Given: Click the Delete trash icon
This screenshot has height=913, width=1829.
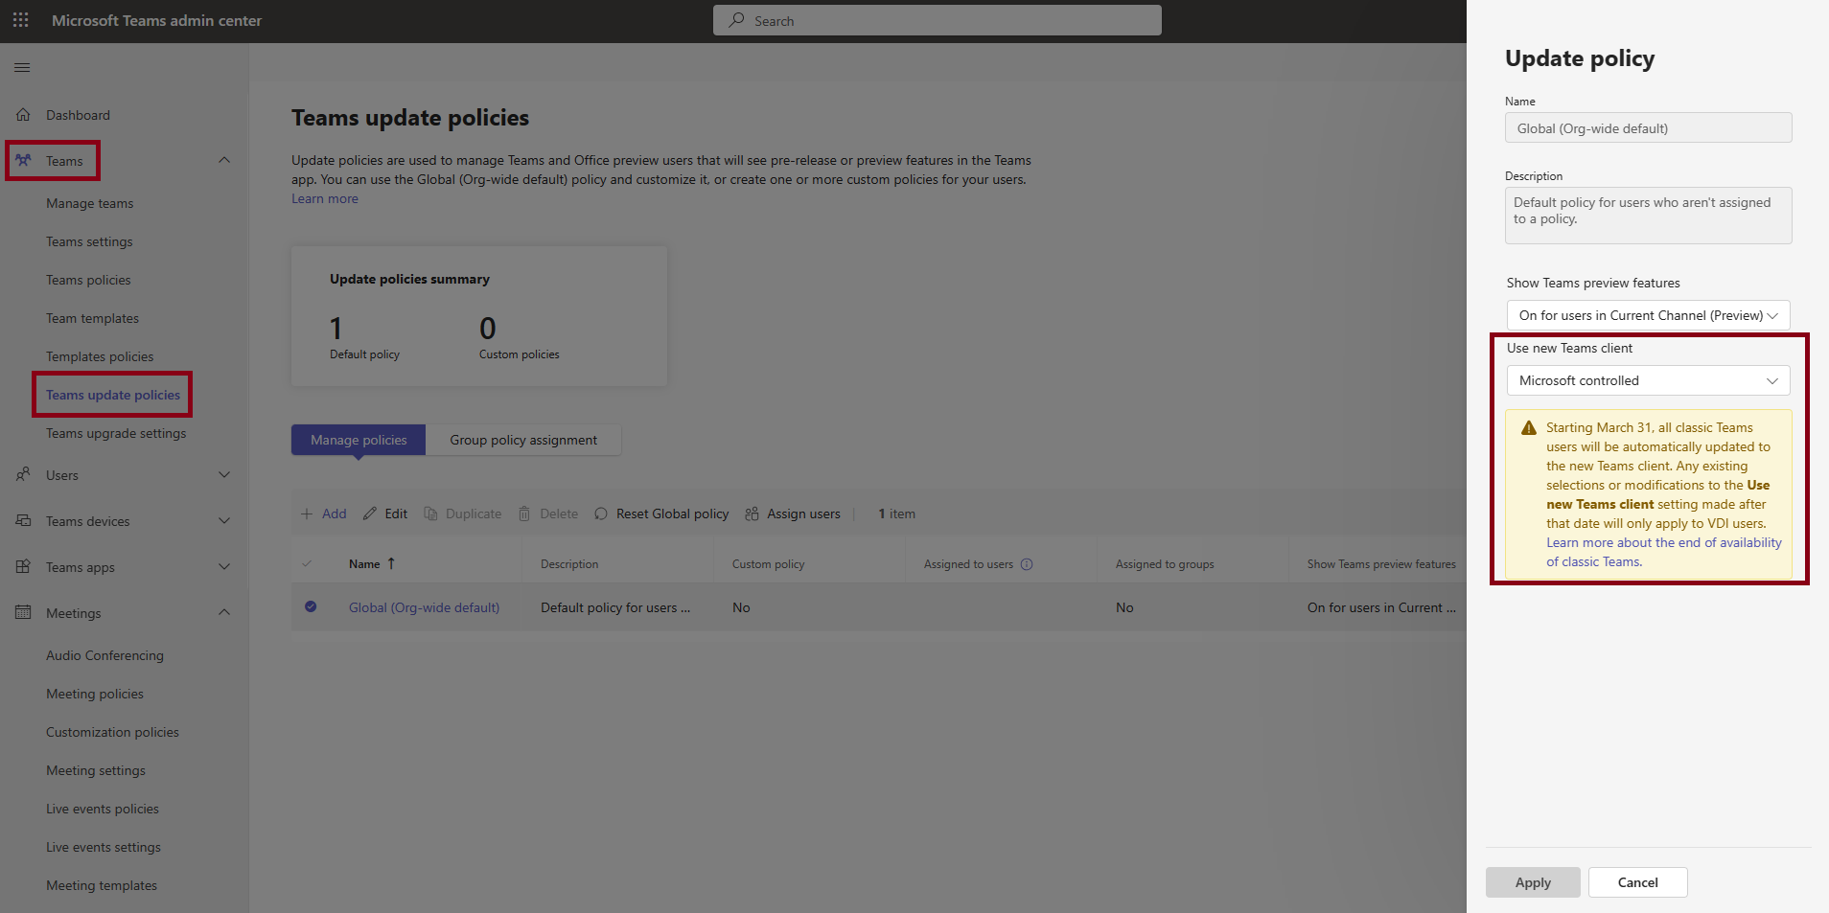Looking at the screenshot, I should tap(524, 514).
